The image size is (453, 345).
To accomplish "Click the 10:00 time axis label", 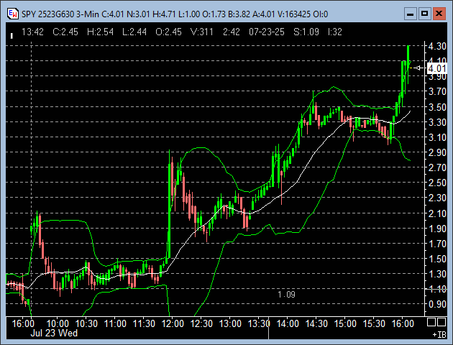I will pyautogui.click(x=58, y=323).
